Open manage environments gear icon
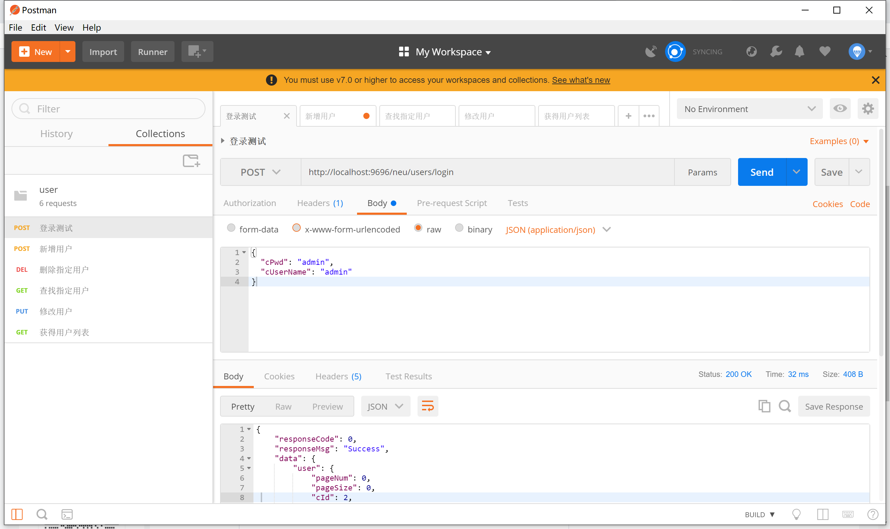The height and width of the screenshot is (529, 890). pyautogui.click(x=867, y=108)
